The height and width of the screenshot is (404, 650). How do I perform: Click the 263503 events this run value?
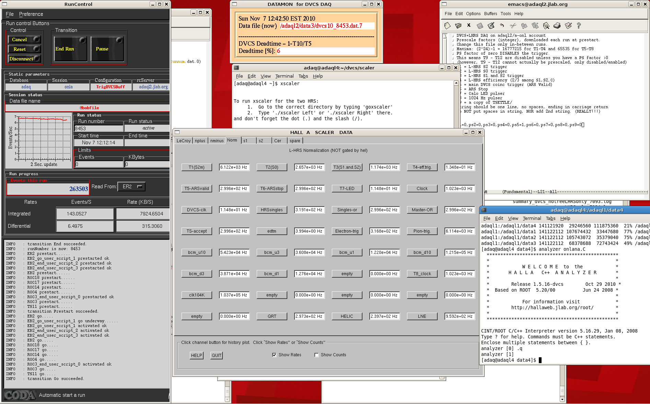pos(48,189)
